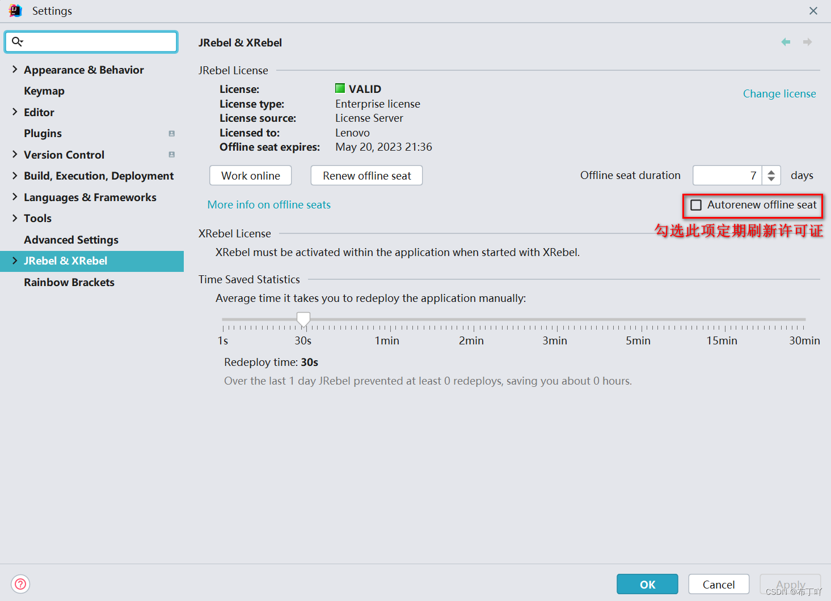Screen dimensions: 831x601
Task: Expand Languages & Frameworks chevron
Action: (15, 197)
